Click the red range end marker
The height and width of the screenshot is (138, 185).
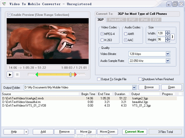pyautogui.click(x=76, y=74)
